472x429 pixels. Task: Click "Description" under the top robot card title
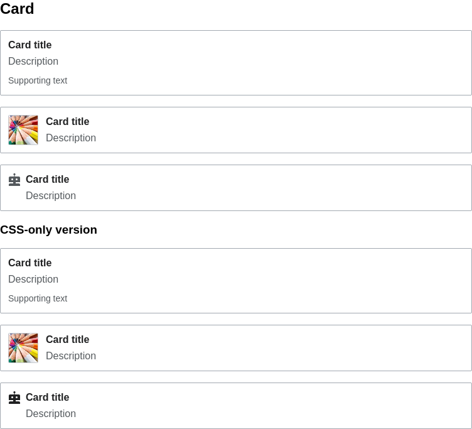tap(51, 195)
